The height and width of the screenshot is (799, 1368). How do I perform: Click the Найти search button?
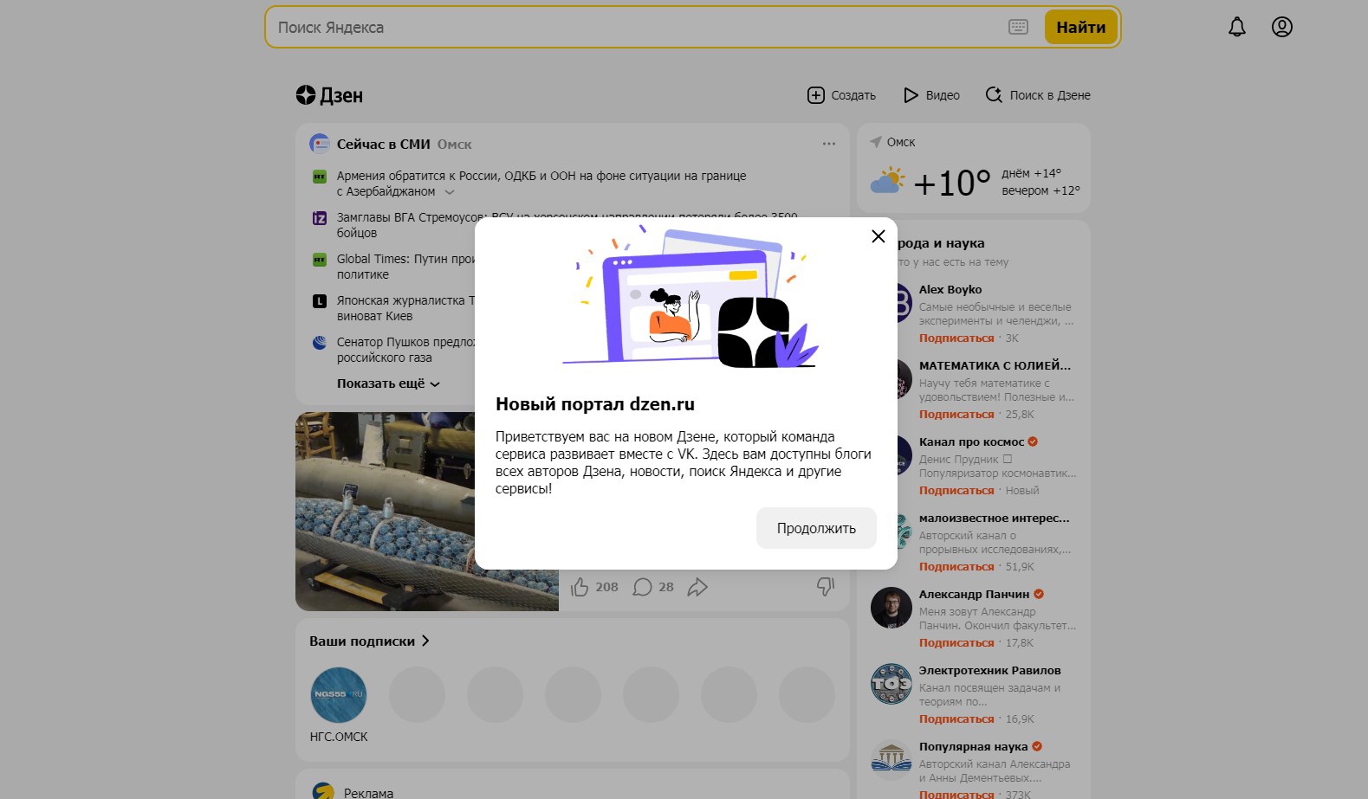coord(1080,27)
